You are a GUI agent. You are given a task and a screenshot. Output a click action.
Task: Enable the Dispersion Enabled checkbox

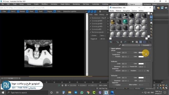[114, 85]
